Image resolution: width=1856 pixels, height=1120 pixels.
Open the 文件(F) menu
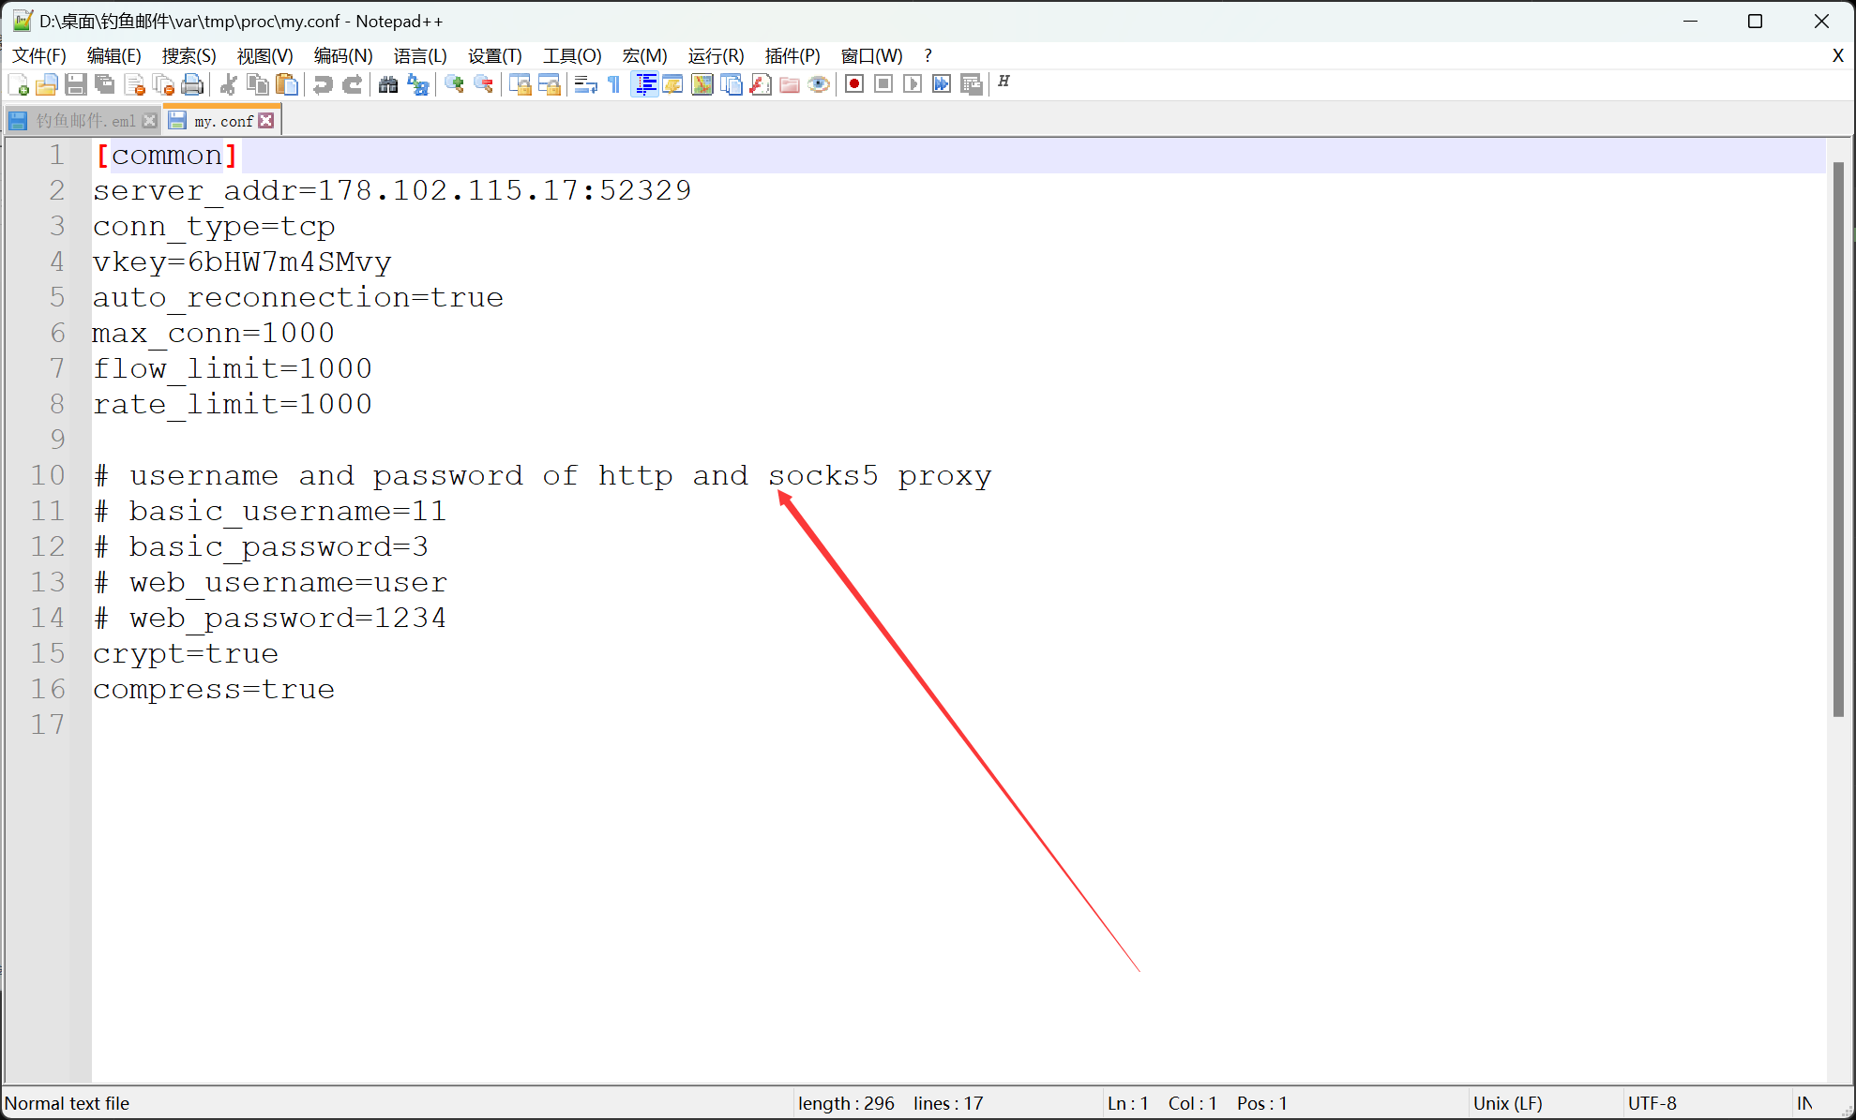[39, 55]
